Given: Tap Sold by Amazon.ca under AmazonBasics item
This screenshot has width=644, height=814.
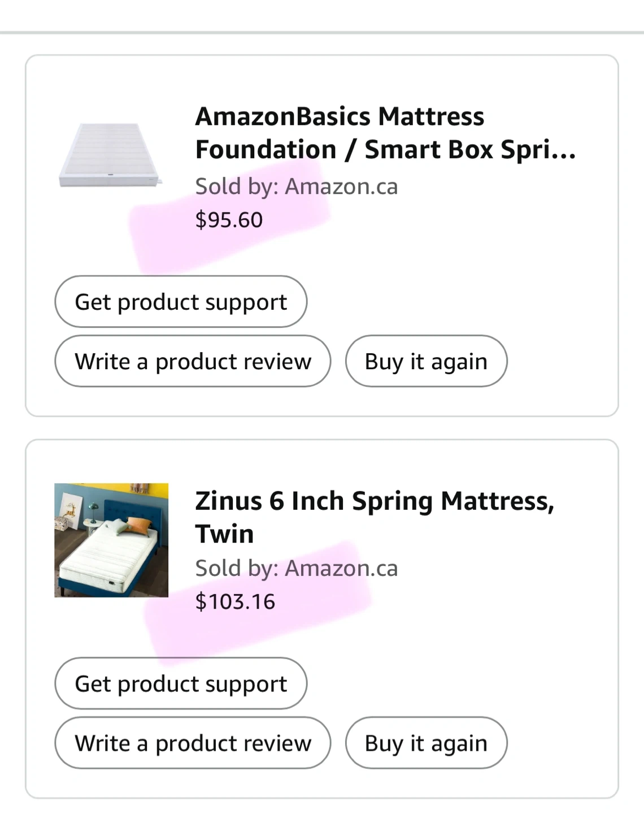Looking at the screenshot, I should click(x=296, y=187).
